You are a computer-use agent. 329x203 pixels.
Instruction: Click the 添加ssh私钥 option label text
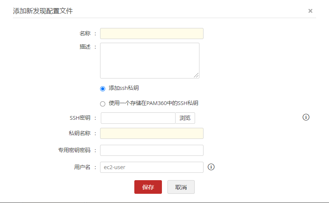124,88
